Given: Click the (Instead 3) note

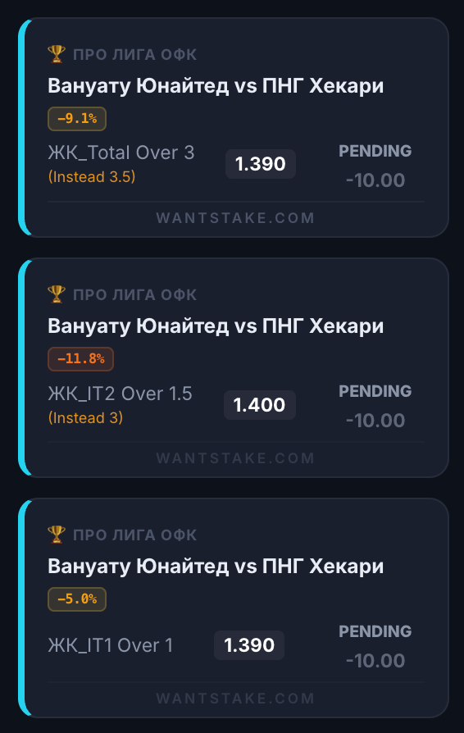Looking at the screenshot, I should pyautogui.click(x=86, y=418).
